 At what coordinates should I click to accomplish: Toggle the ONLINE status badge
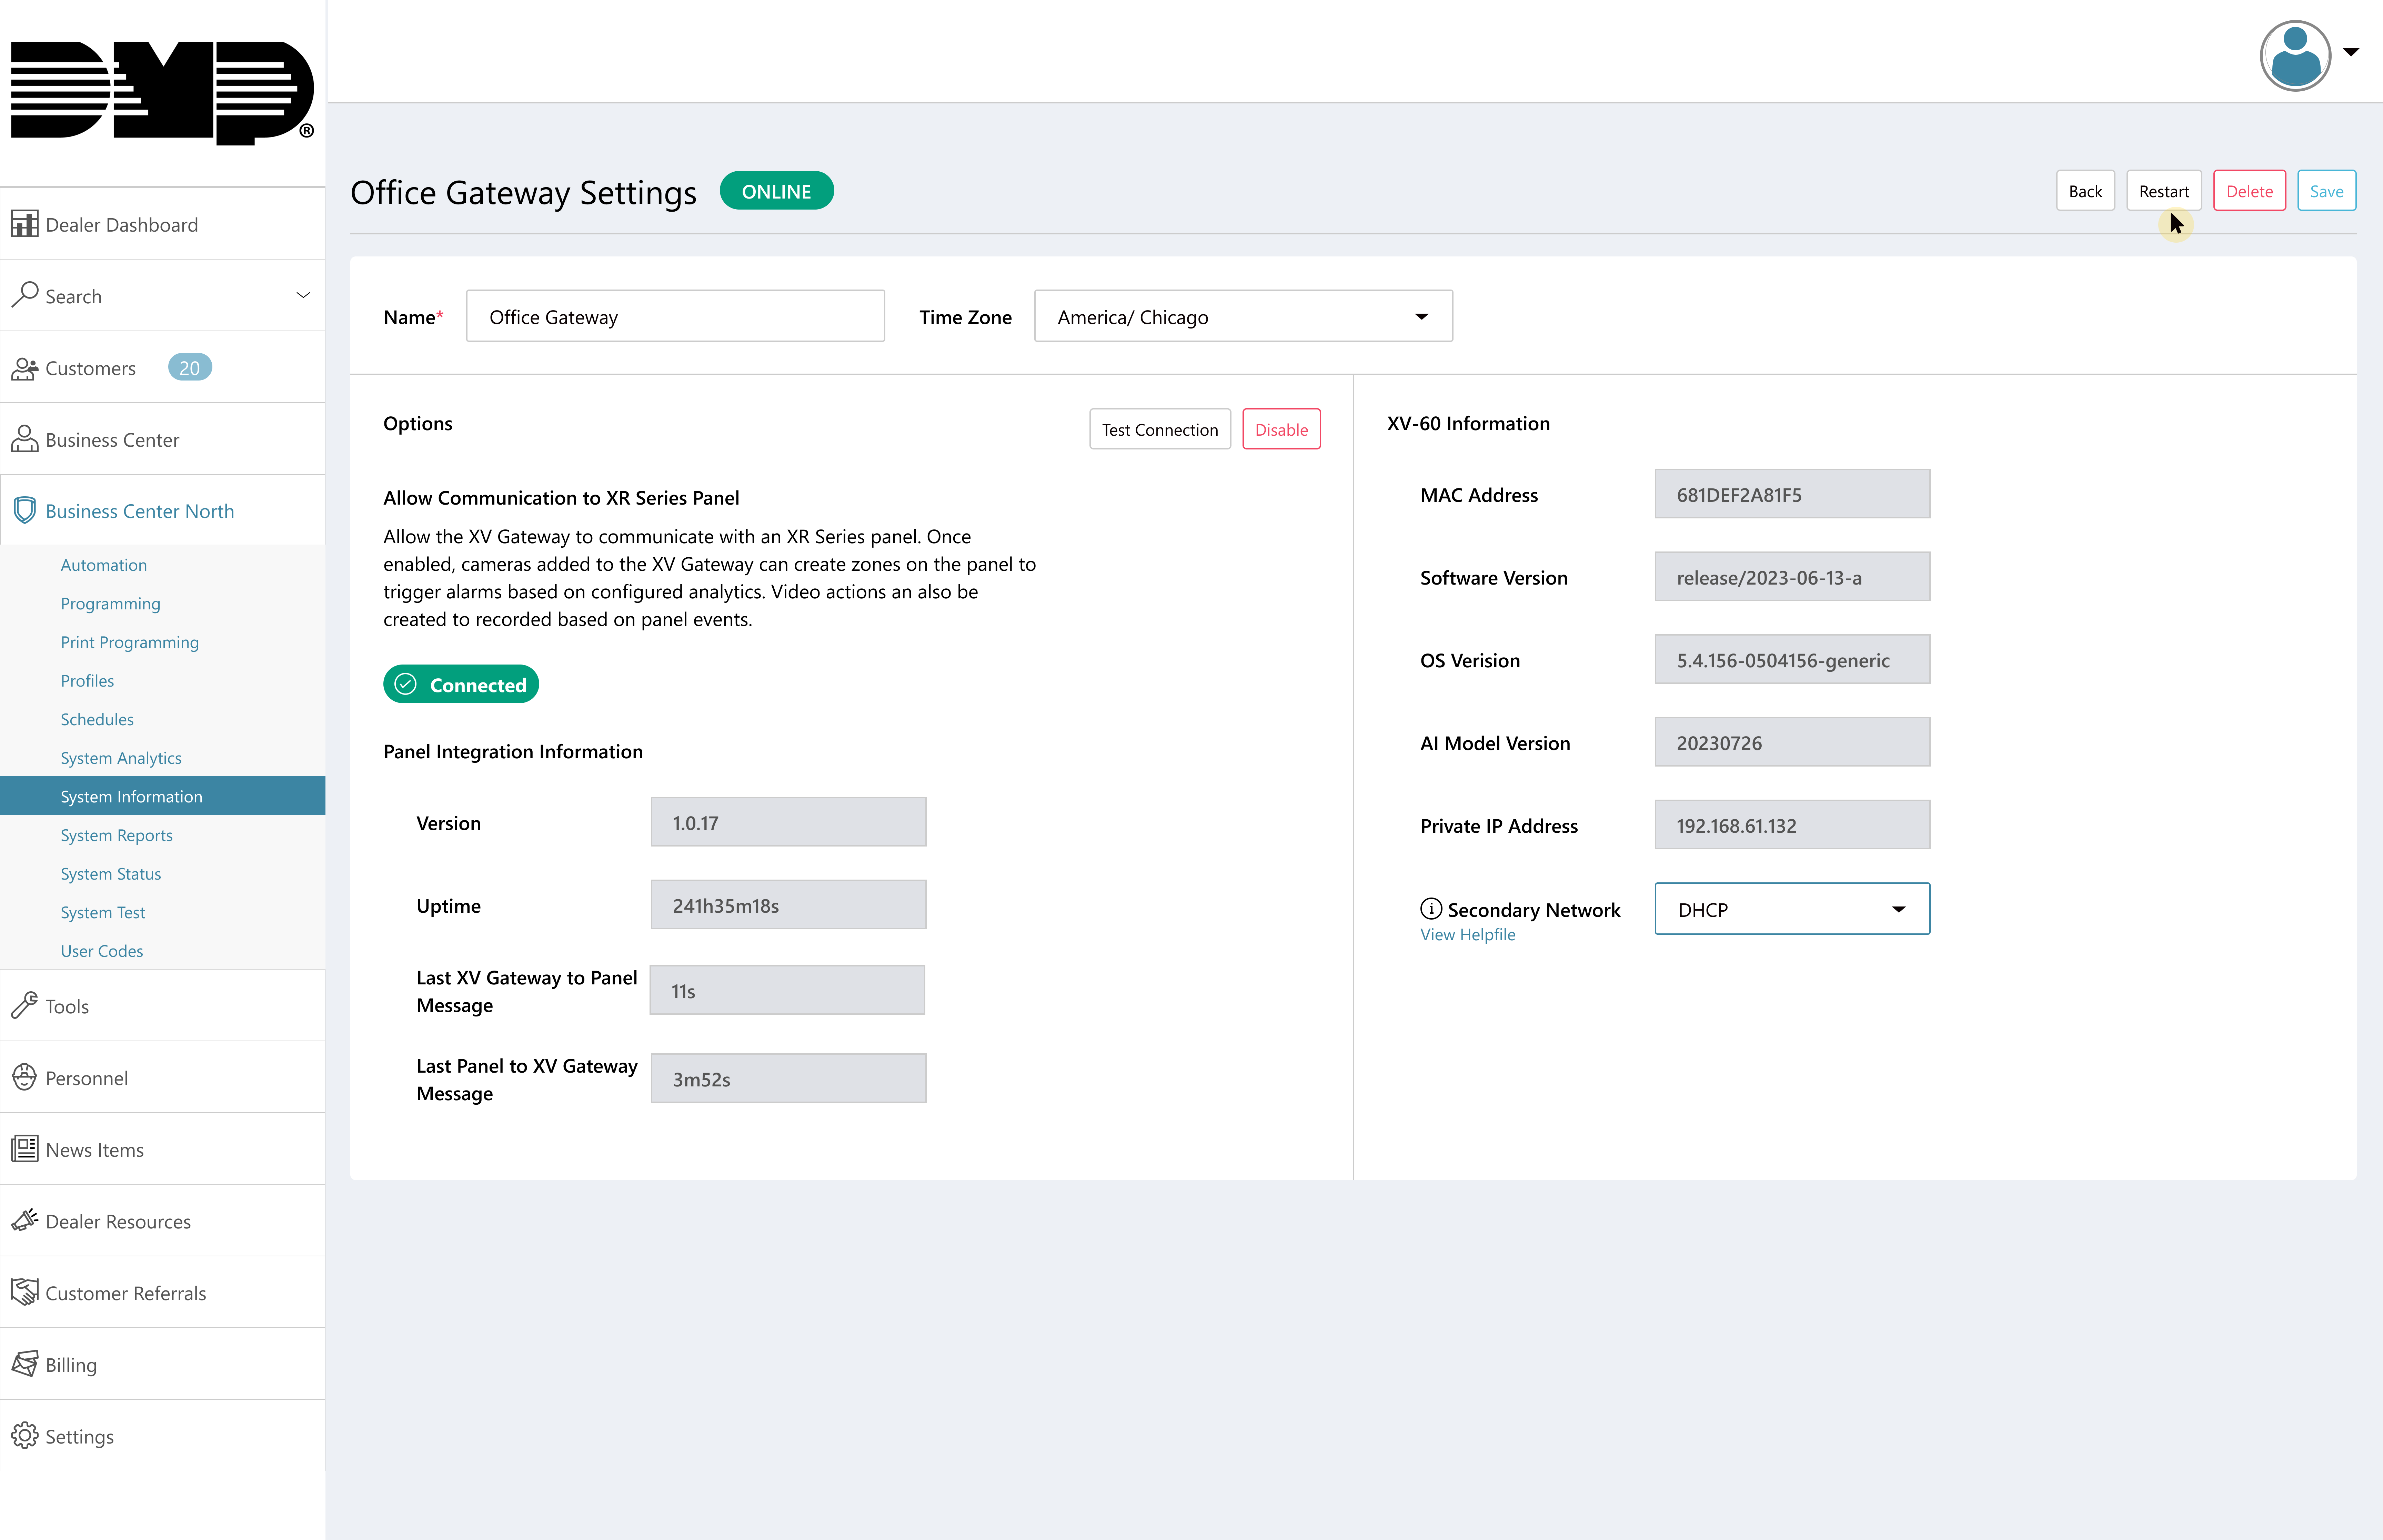pyautogui.click(x=776, y=191)
